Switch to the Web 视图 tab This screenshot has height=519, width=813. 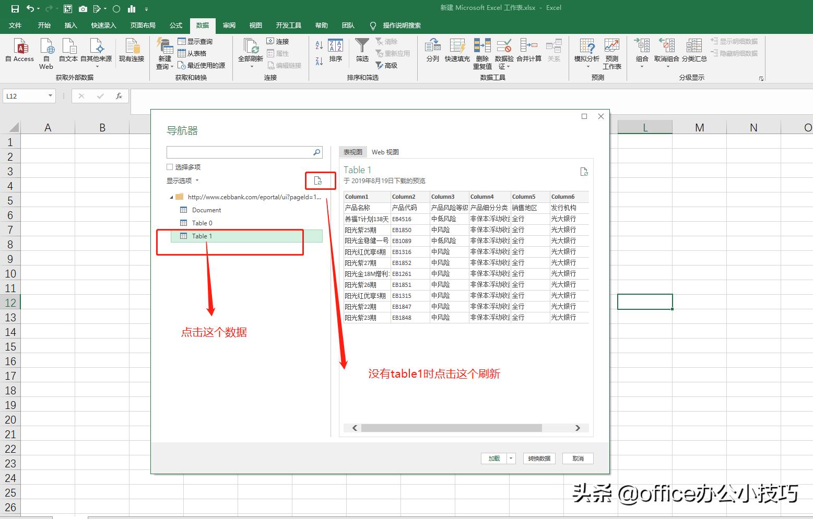385,152
